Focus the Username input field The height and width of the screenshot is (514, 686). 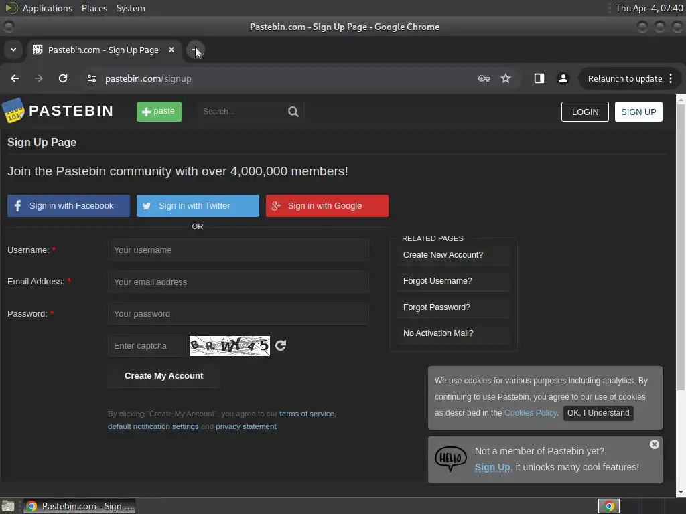pos(238,250)
